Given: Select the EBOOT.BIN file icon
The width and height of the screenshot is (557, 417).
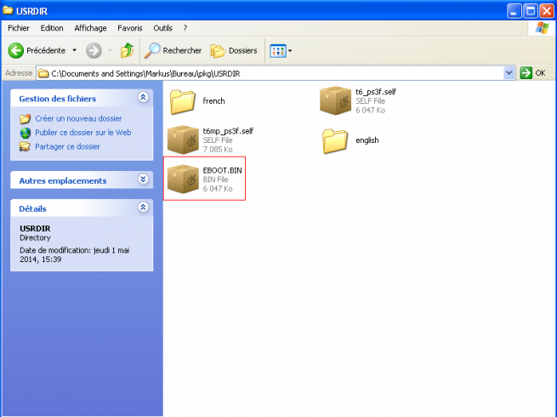Looking at the screenshot, I should [x=183, y=179].
